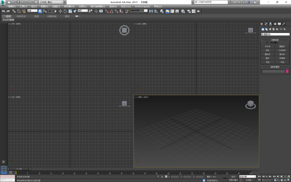Toggle the Angle Snap button
The image size is (291, 182).
[x=112, y=11]
